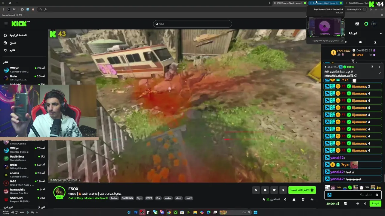The height and width of the screenshot is (216, 385).
Task: Open chat header three-dots menu
Action: click(x=381, y=33)
